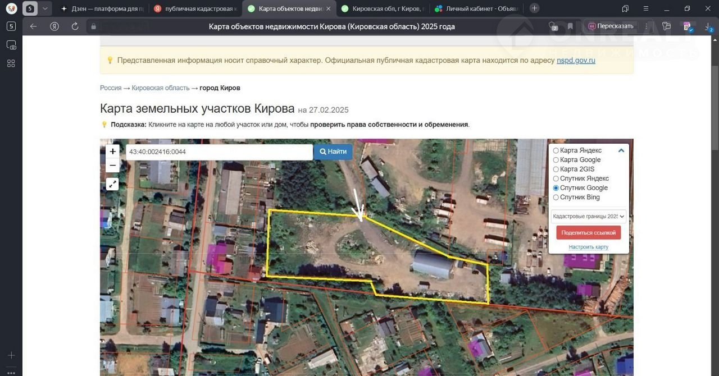Viewport: 719px width, 376px height.
Task: Zoom out on the cadastral map
Action: pyautogui.click(x=112, y=166)
